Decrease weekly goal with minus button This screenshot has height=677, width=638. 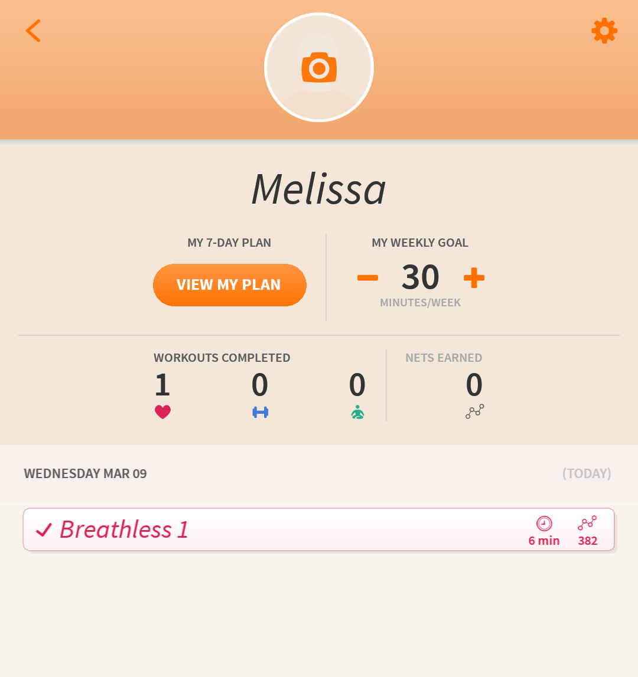point(367,277)
